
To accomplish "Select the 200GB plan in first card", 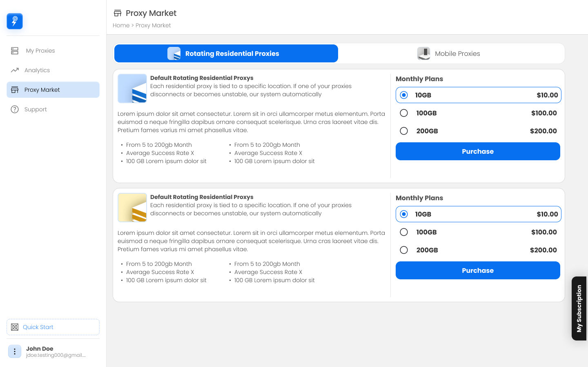I will pyautogui.click(x=404, y=131).
